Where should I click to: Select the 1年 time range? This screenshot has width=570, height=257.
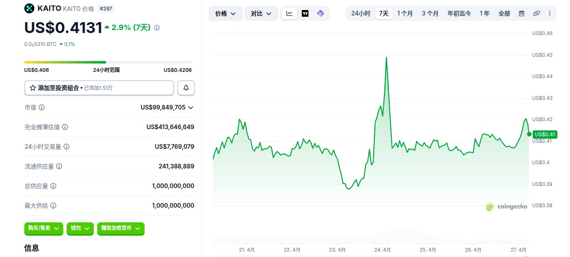tap(484, 13)
